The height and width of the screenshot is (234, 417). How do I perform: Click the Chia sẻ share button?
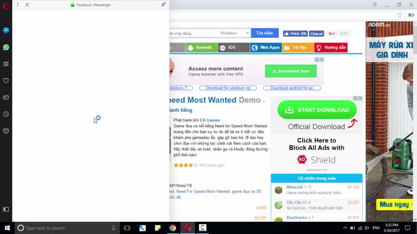317,33
